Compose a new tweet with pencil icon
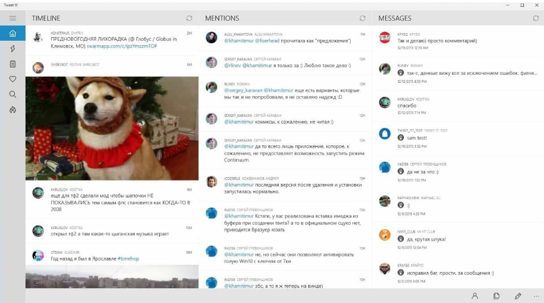Screen dimensions: 544x303 (518, 296)
